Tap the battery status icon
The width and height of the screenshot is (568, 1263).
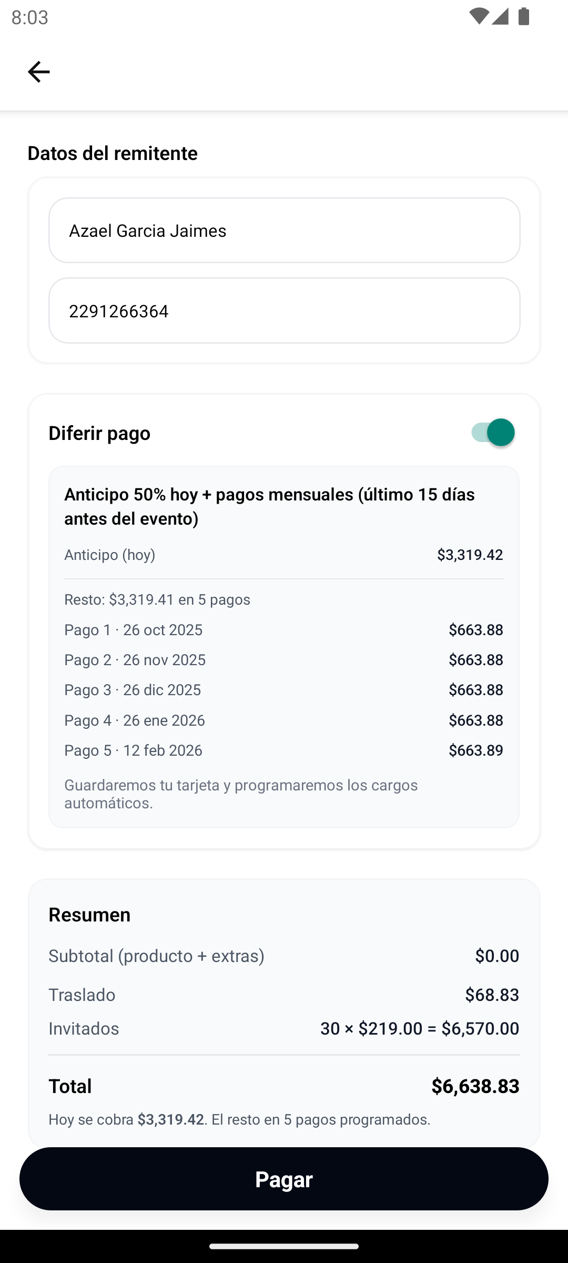pyautogui.click(x=524, y=17)
